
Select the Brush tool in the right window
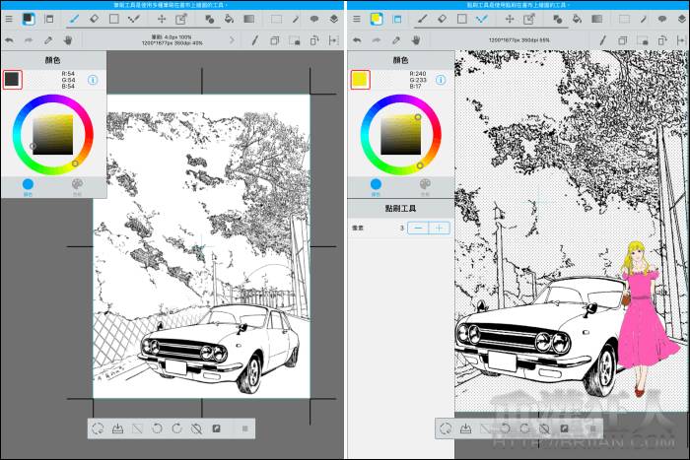tap(423, 19)
